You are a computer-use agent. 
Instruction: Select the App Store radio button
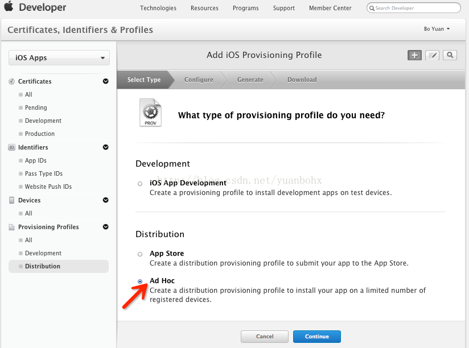click(x=140, y=254)
